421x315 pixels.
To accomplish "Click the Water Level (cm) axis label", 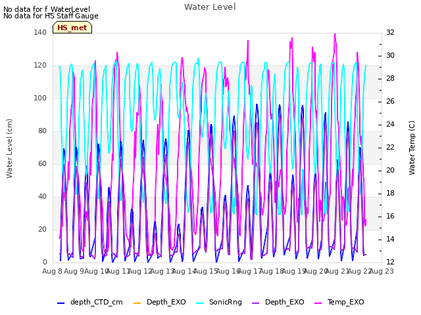I will click(x=9, y=149).
